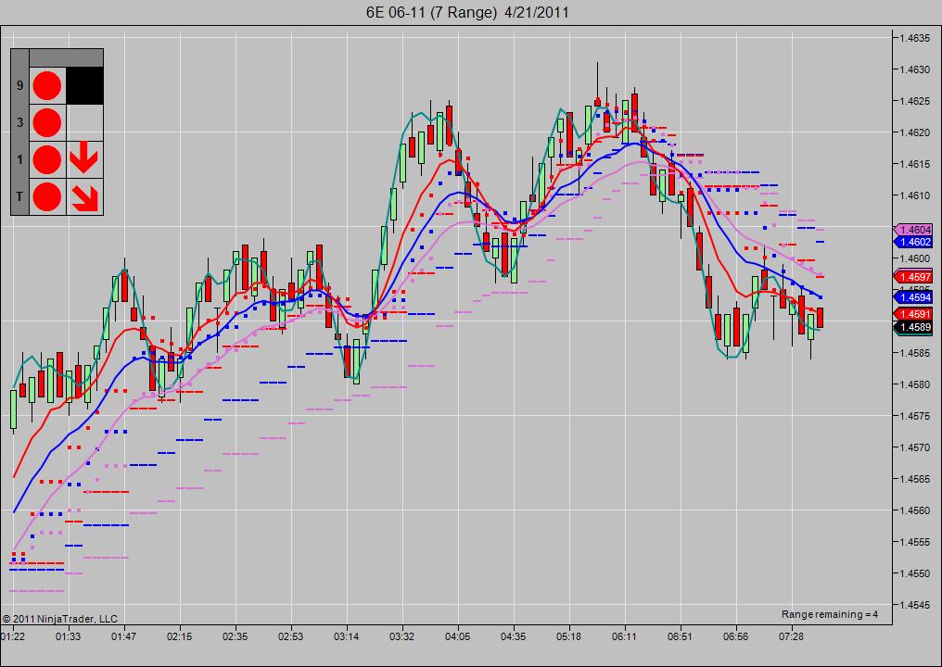Select the black square in row 9
942x667 pixels.
pos(84,86)
